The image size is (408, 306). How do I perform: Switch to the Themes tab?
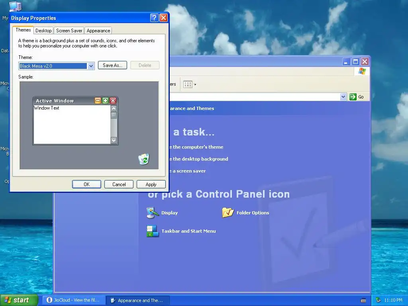(23, 30)
